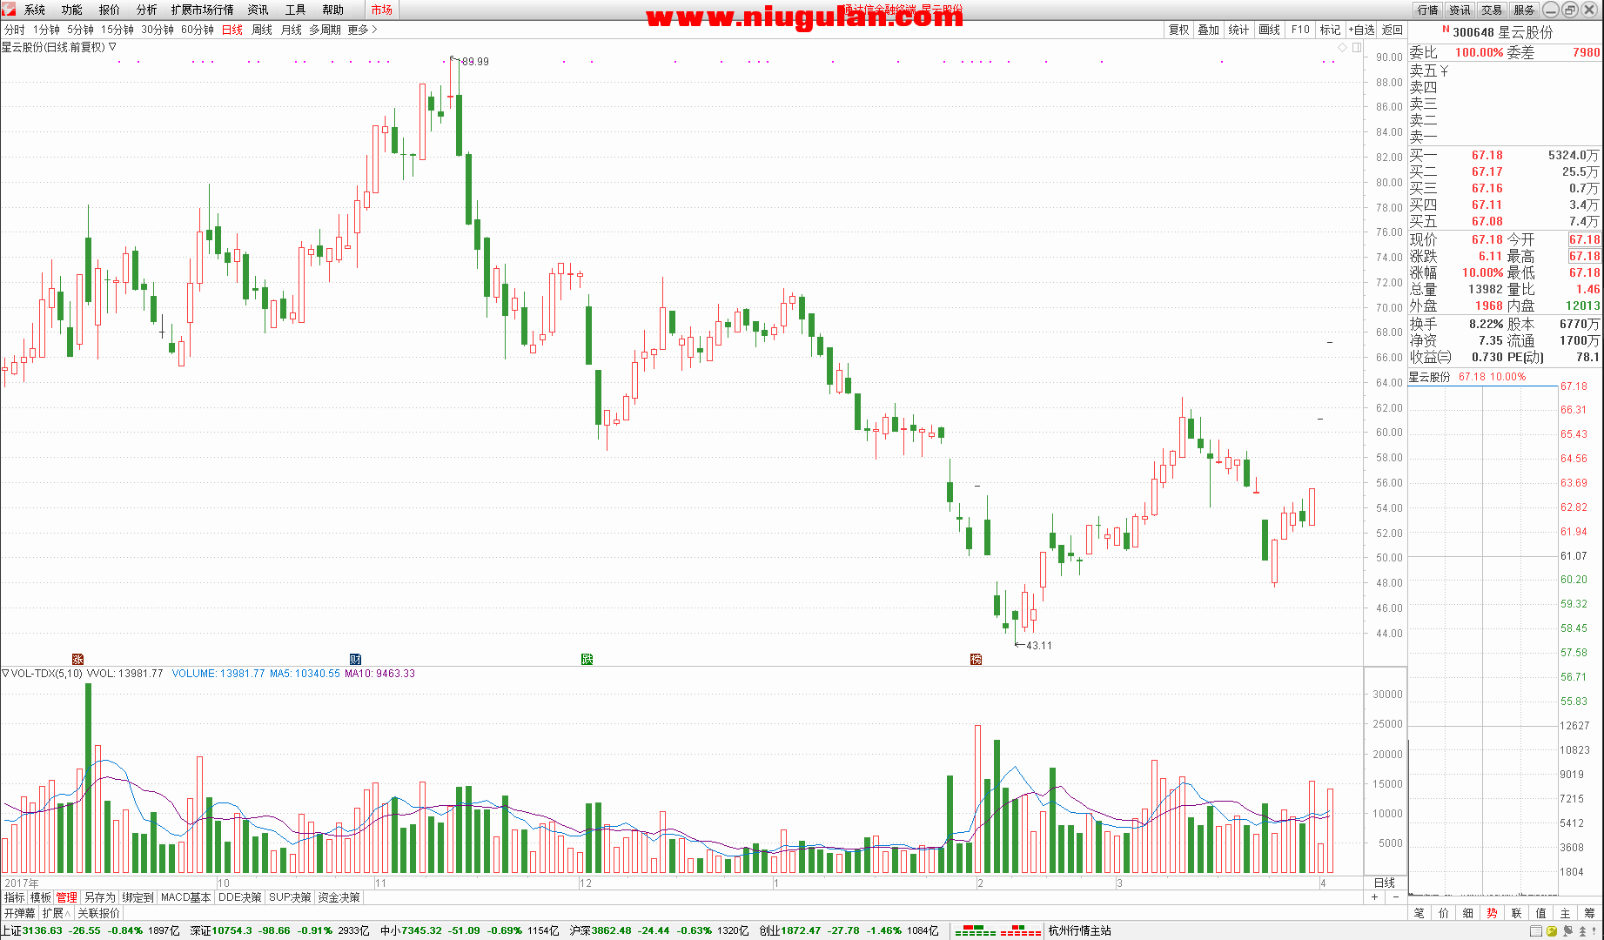Select the 筹 side panel tab
Image resolution: width=1604 pixels, height=940 pixels.
click(1590, 913)
